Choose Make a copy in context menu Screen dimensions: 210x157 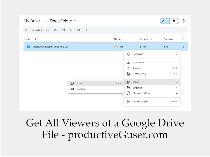point(152,74)
